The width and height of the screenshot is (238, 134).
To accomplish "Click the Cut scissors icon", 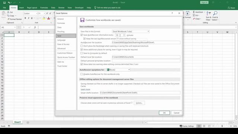I will point(8,12).
